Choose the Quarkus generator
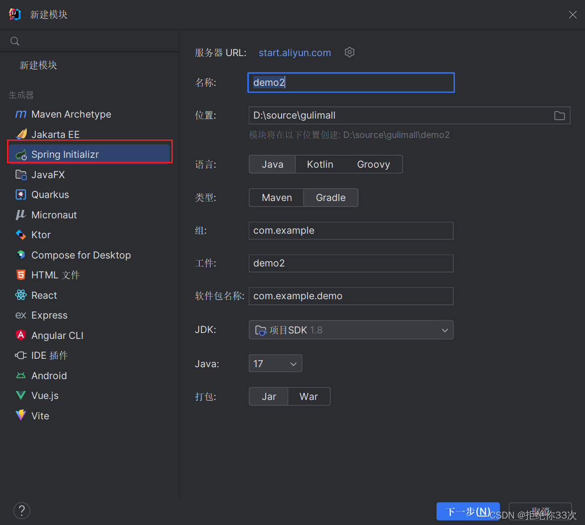 click(89, 195)
